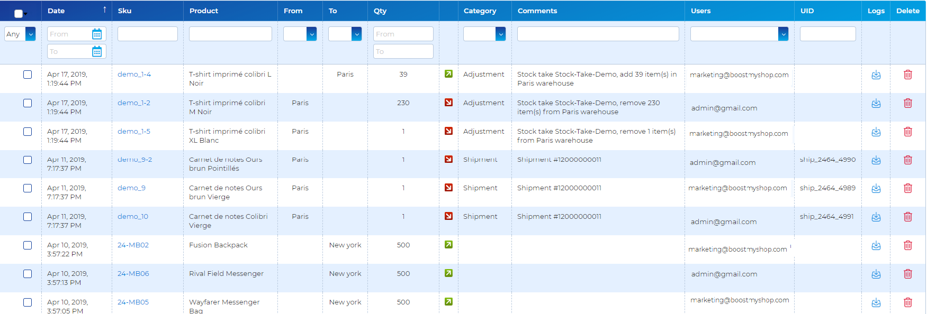This screenshot has width=927, height=314.
Task: Open calendar picker for Date To filter
Action: (97, 51)
